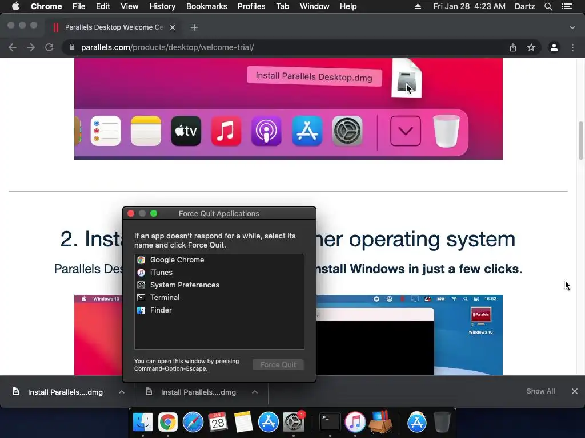
Task: Go forward in Chrome
Action: (31, 47)
